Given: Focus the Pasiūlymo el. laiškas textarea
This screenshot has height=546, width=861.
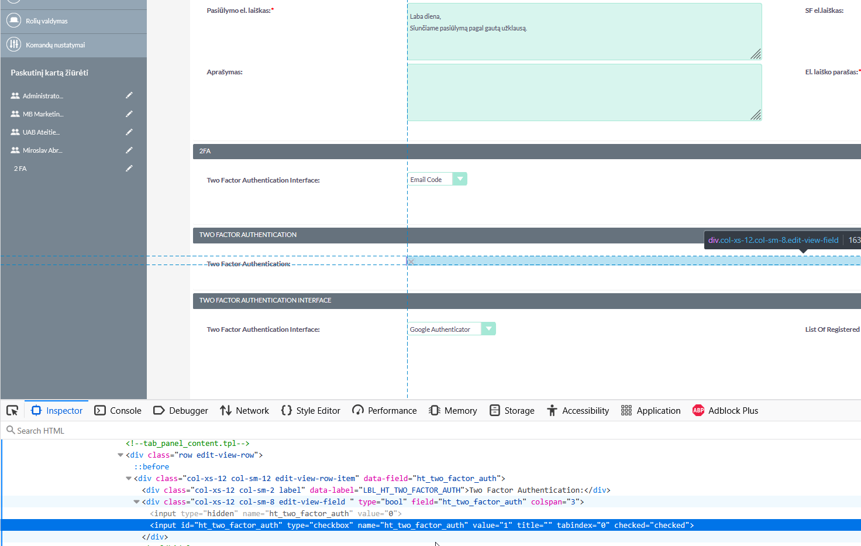Looking at the screenshot, I should 585,32.
